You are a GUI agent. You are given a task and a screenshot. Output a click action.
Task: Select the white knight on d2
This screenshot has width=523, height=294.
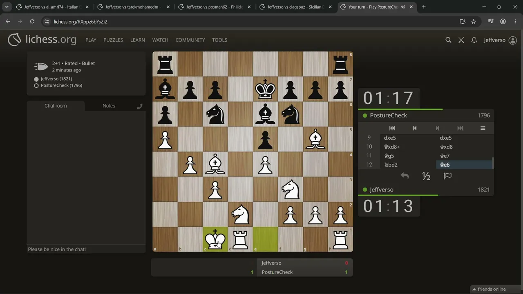pos(240,214)
